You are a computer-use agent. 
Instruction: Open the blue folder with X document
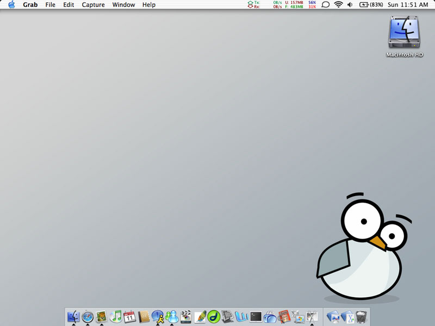tap(347, 317)
